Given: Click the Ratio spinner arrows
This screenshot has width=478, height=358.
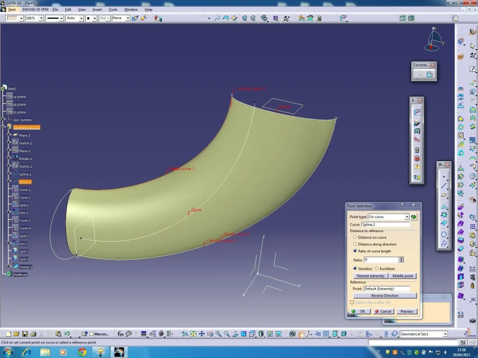Looking at the screenshot, I should 401,260.
